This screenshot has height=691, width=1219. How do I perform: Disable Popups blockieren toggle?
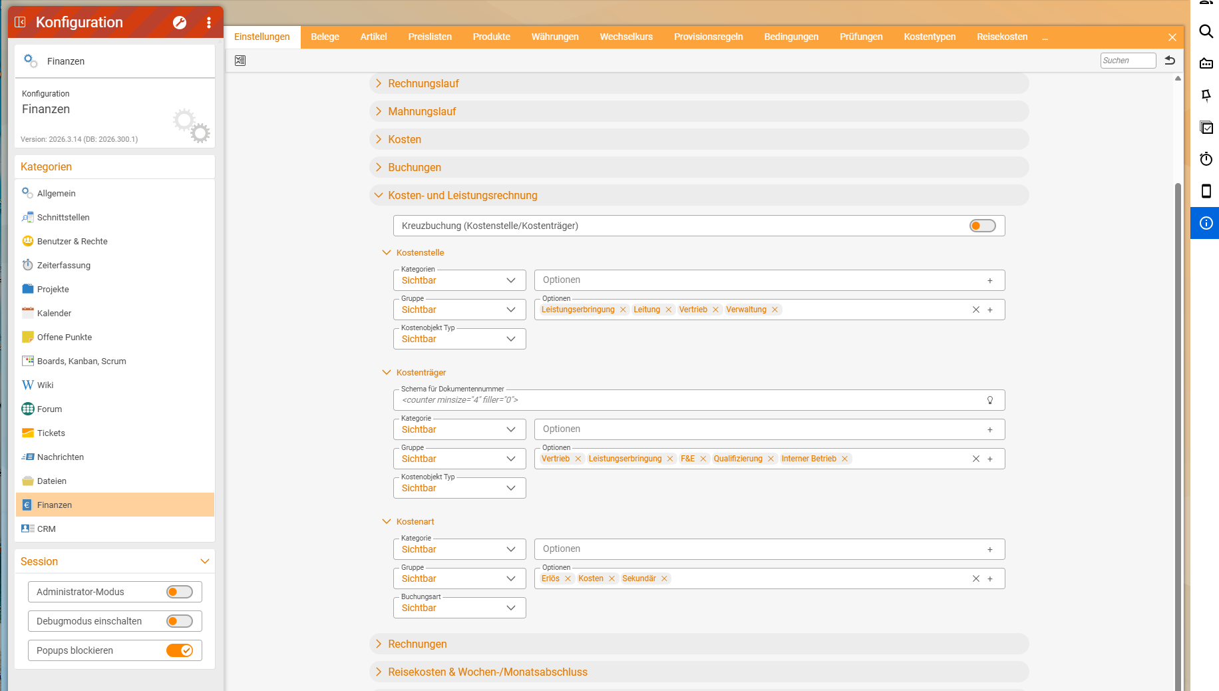click(180, 650)
